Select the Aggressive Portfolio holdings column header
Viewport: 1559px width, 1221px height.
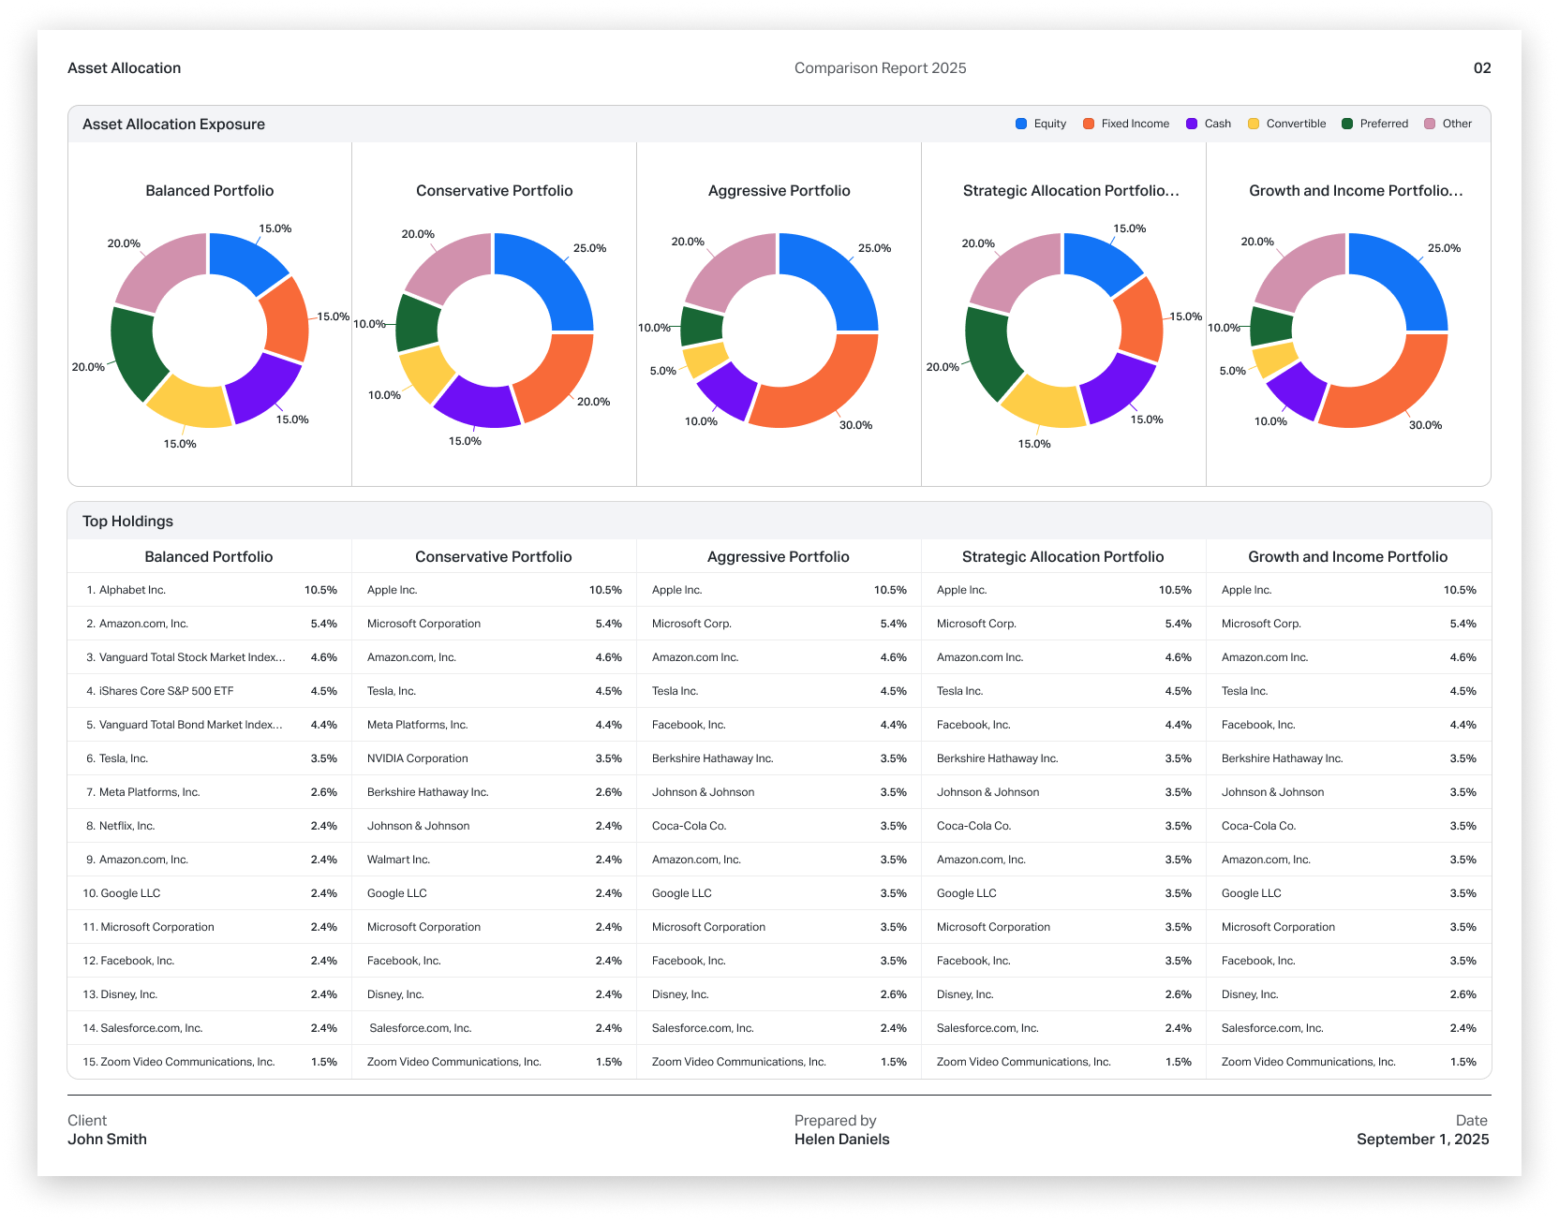coord(778,557)
